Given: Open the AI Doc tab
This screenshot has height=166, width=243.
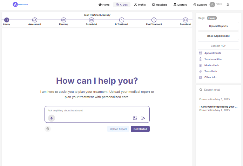Looking at the screenshot, I should pos(122,5).
